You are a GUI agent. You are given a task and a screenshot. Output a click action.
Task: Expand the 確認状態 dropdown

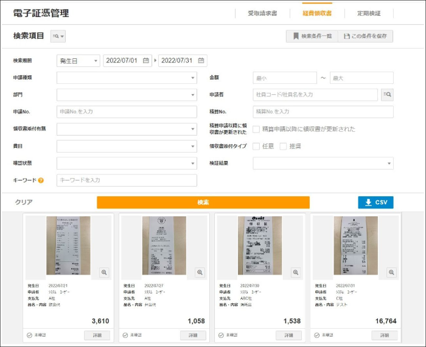(x=127, y=163)
